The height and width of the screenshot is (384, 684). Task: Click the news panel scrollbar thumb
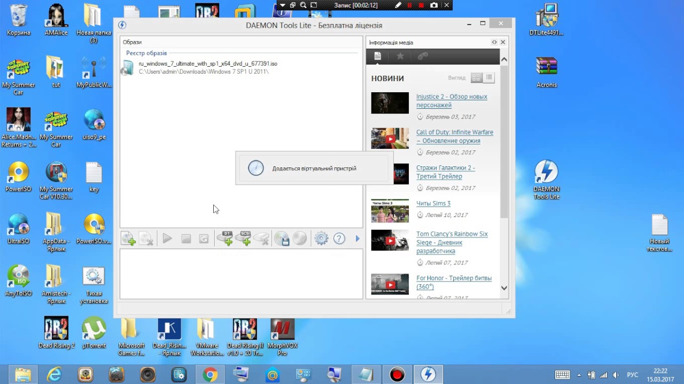click(x=504, y=141)
